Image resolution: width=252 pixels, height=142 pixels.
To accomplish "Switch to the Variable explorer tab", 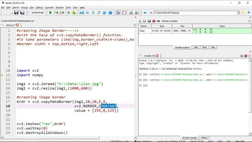I will coord(182,47).
